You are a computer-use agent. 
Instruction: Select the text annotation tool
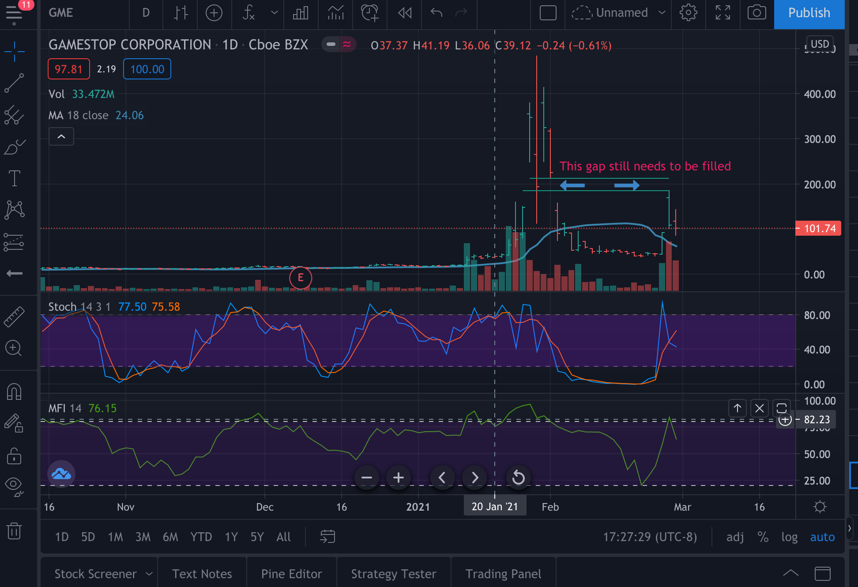click(14, 178)
